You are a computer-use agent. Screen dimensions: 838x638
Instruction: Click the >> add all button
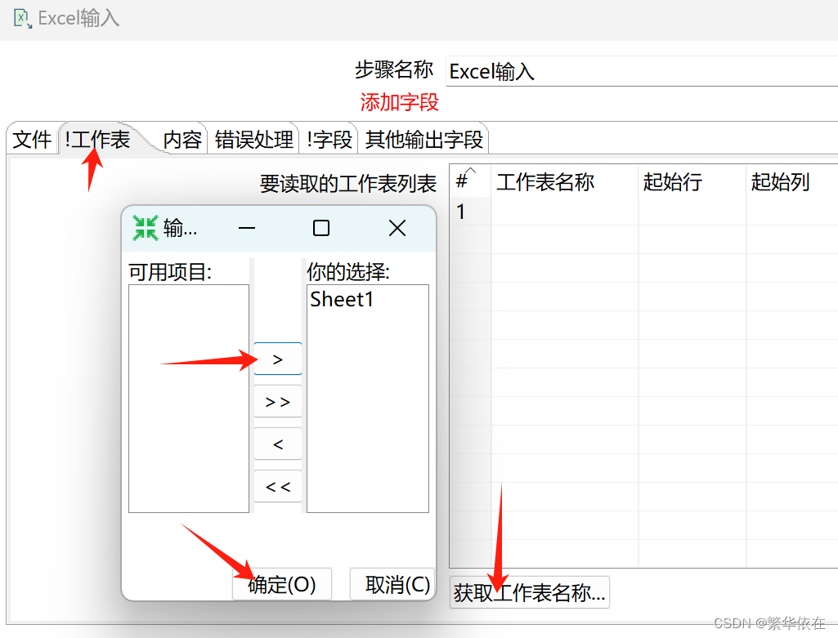[278, 401]
